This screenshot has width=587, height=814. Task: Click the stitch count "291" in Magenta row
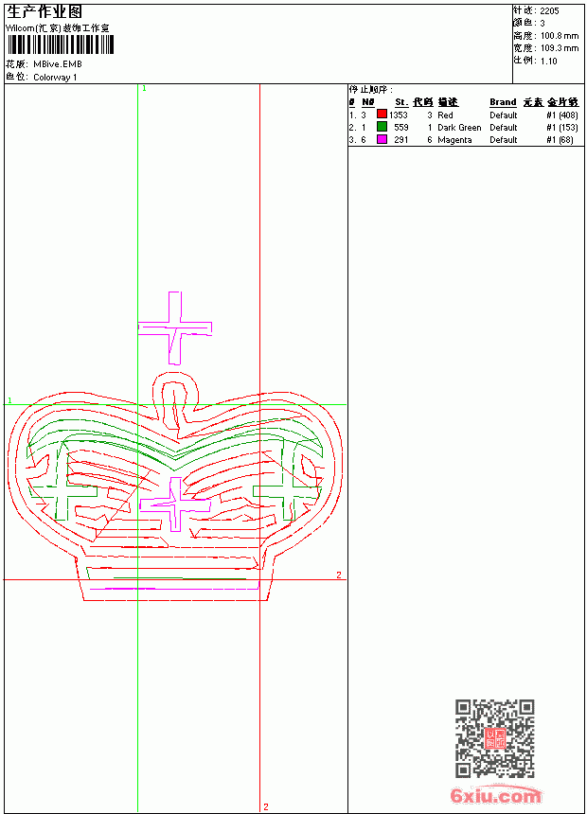coord(401,140)
